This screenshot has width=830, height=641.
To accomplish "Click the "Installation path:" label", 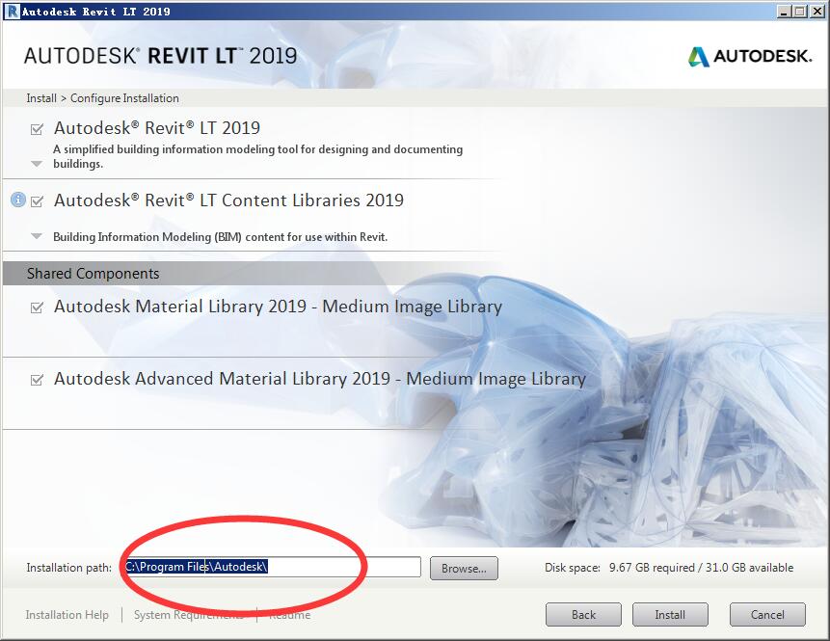I will coord(69,568).
